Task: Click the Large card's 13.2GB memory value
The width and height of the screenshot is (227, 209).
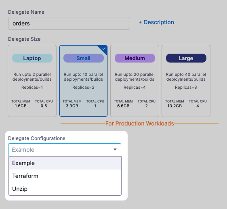Action: click(174, 106)
